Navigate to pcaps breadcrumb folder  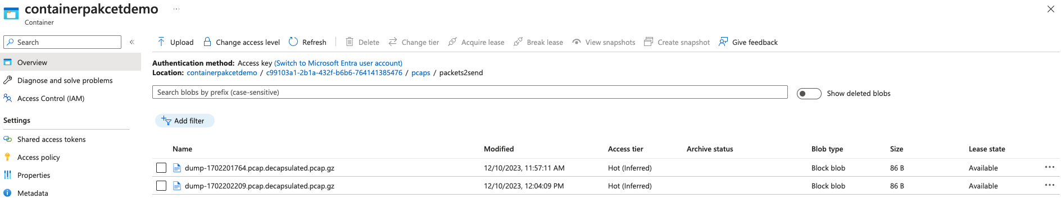(x=420, y=73)
